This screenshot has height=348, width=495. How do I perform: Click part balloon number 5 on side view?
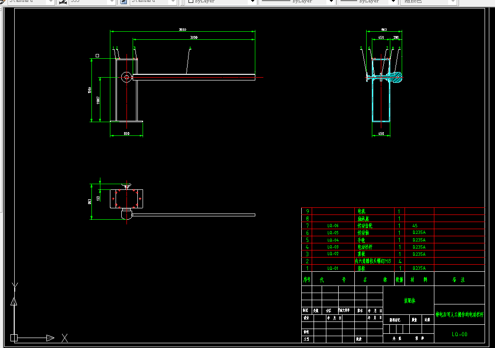(x=361, y=48)
